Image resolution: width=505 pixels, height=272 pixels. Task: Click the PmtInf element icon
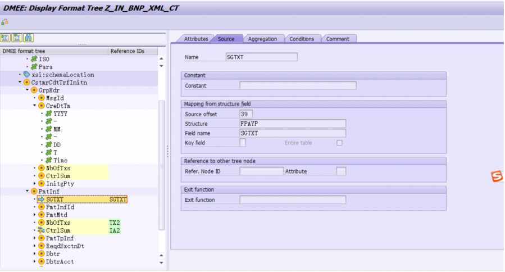[x=34, y=192]
